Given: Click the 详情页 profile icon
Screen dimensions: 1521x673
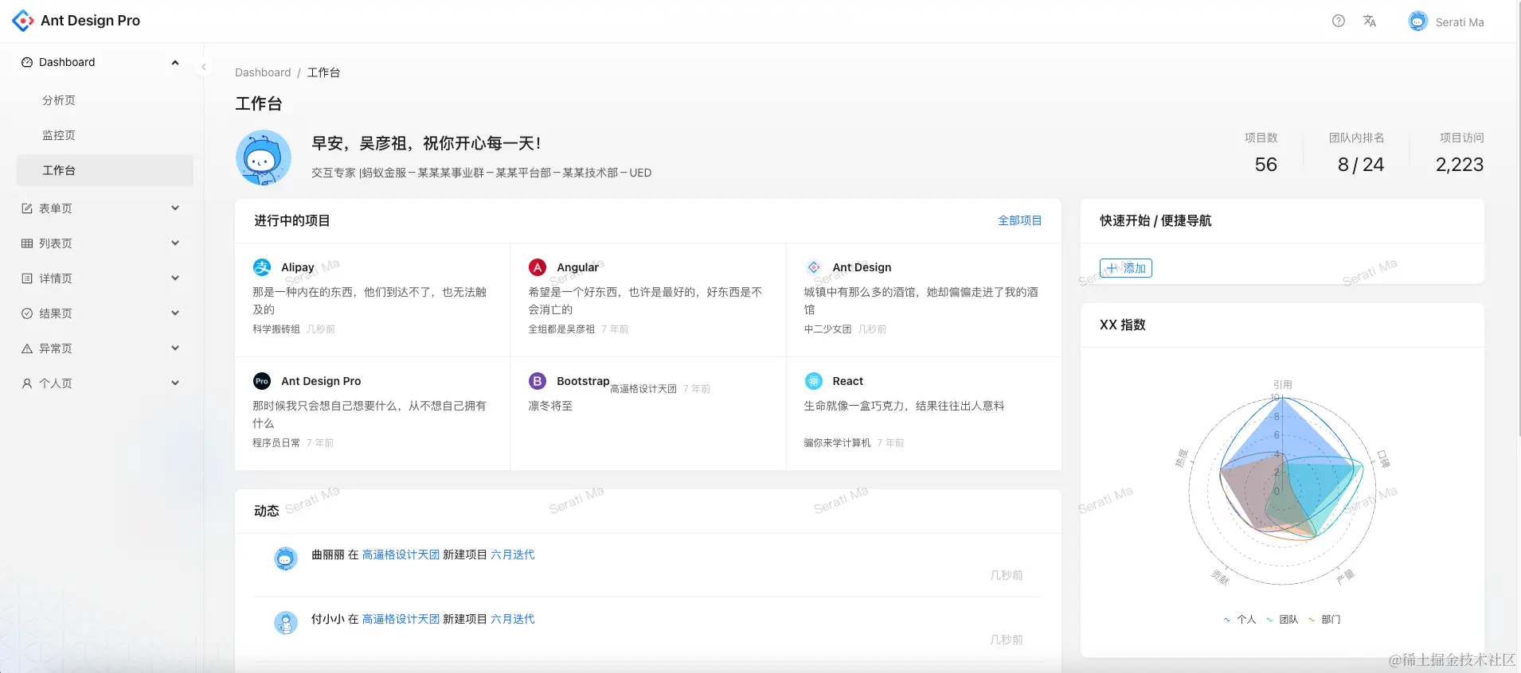Looking at the screenshot, I should (27, 278).
